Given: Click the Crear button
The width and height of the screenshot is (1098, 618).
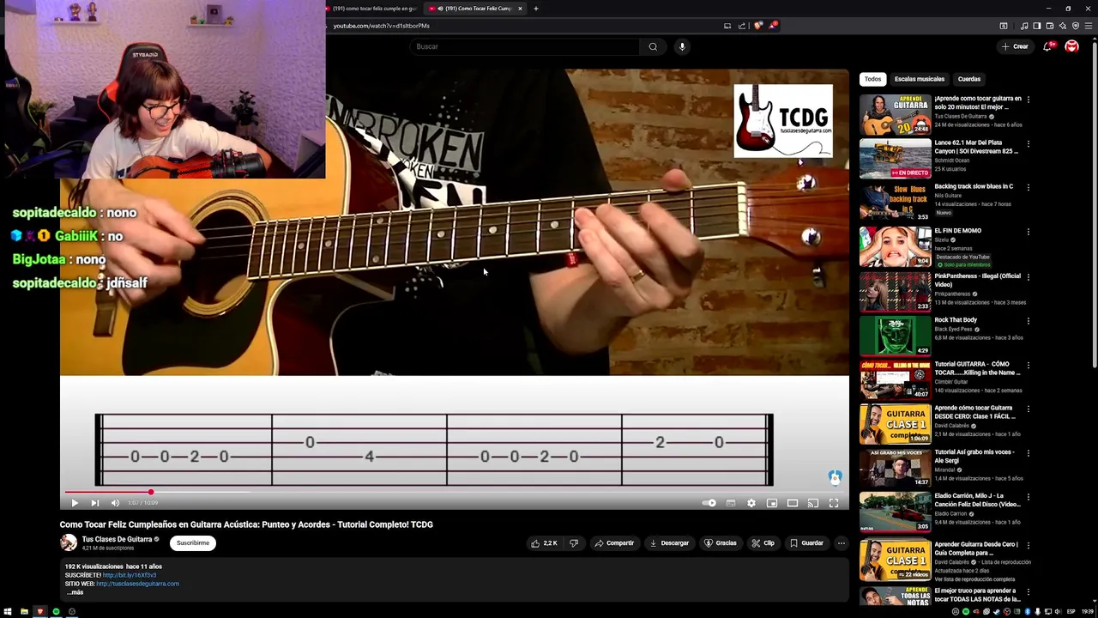Looking at the screenshot, I should (x=1015, y=46).
